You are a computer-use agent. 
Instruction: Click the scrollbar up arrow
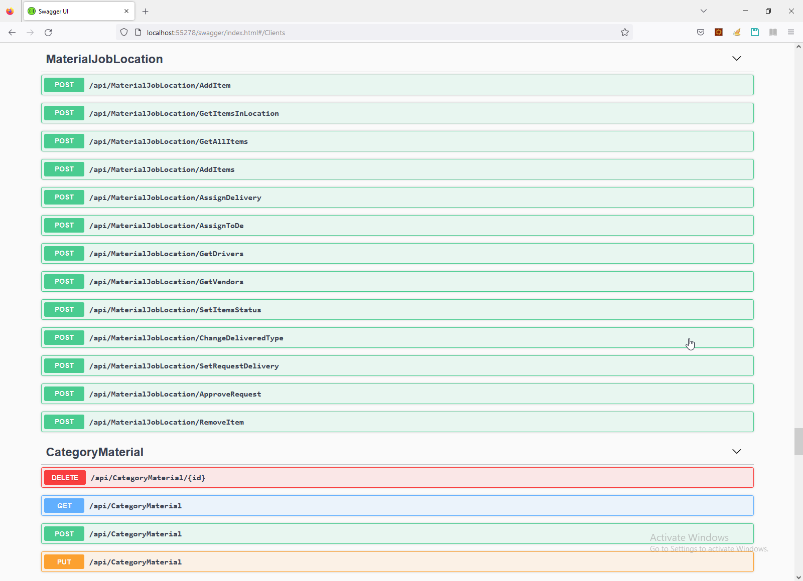(x=798, y=47)
